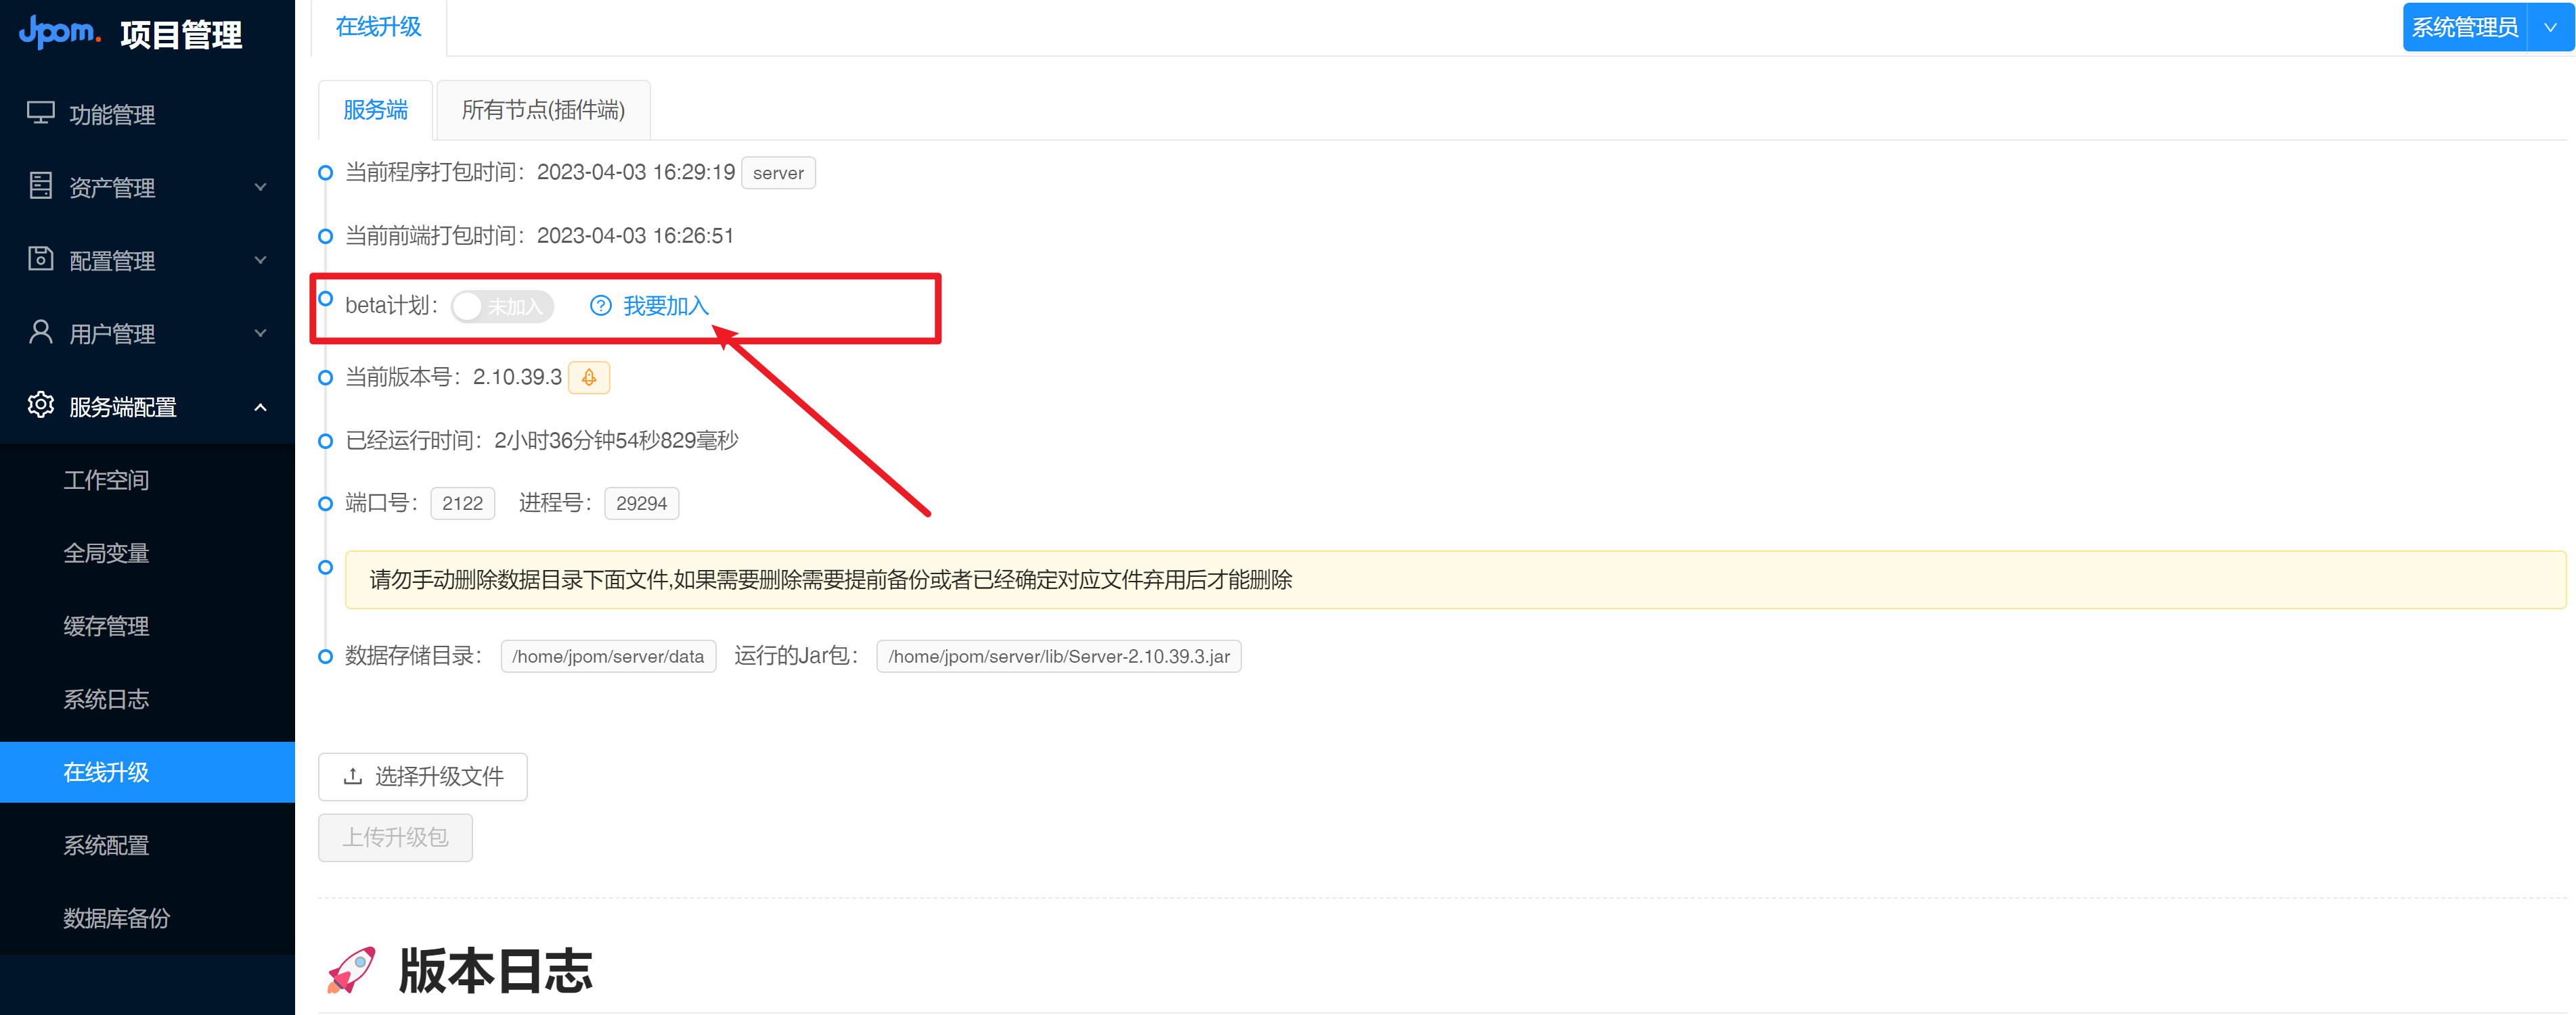2576x1015 pixels.
Task: Click the question mark icon before 我要加入
Action: [600, 306]
